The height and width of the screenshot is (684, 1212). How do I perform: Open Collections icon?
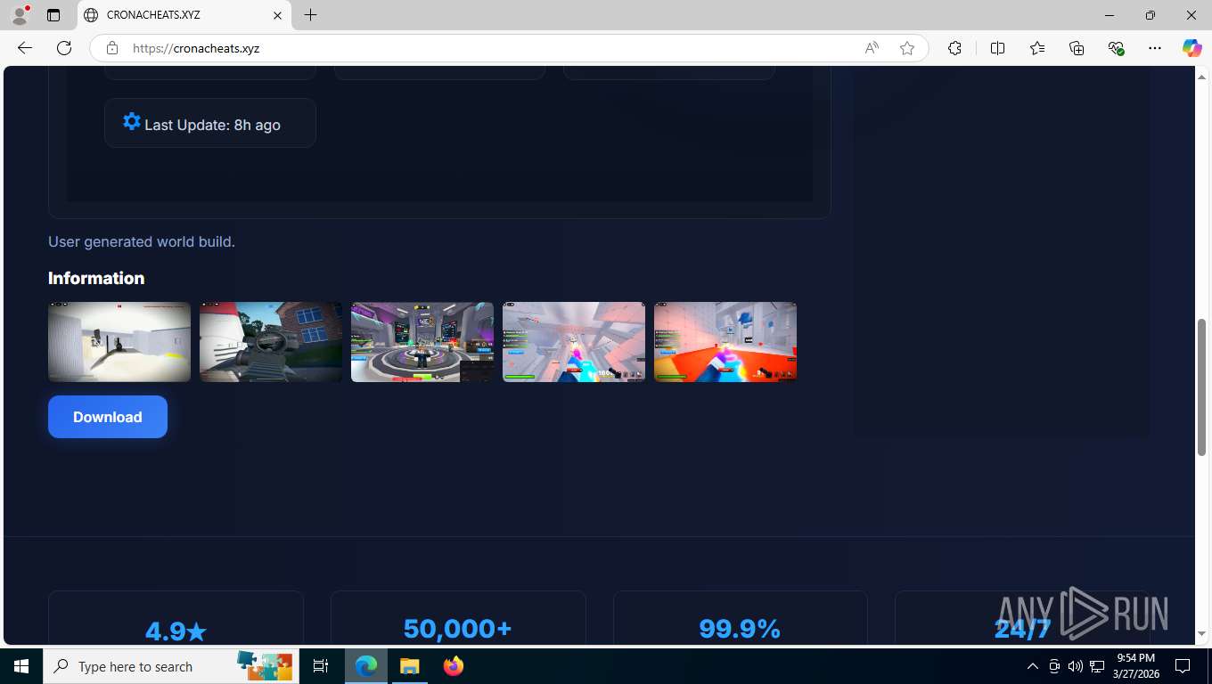tap(1077, 48)
